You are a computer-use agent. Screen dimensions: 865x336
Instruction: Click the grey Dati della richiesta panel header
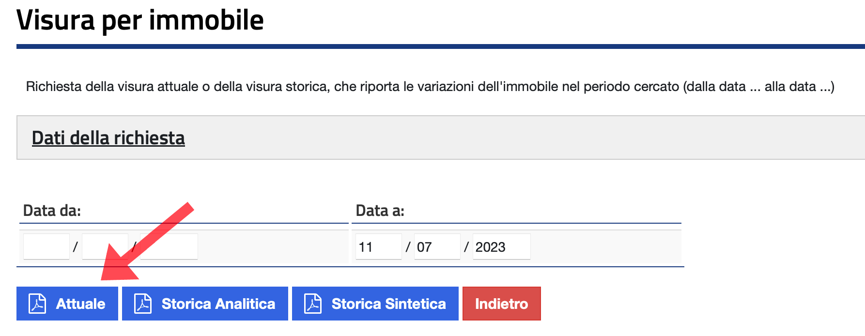tap(441, 137)
